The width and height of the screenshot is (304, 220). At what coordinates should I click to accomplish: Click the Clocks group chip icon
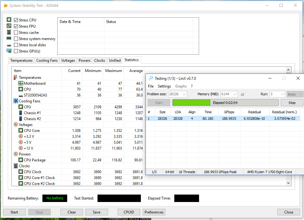[16, 166]
